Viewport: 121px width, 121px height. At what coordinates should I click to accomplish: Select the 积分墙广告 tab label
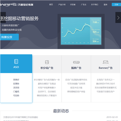point(47,68)
